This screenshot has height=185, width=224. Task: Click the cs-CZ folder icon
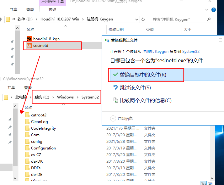[27, 154]
